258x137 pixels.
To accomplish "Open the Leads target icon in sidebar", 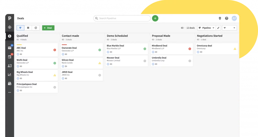I will pos(10,27).
